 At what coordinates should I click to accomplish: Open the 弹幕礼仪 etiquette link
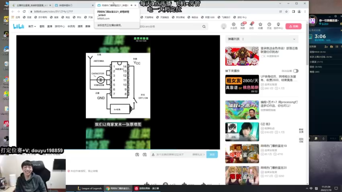[x=198, y=154]
